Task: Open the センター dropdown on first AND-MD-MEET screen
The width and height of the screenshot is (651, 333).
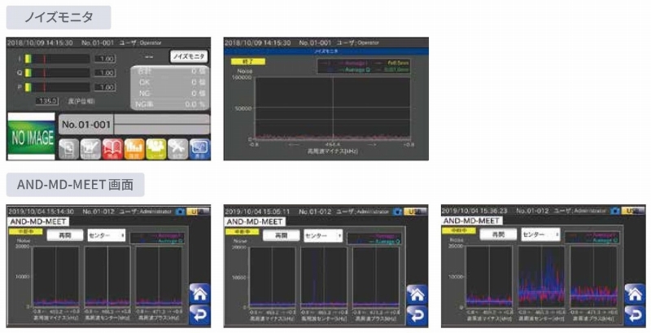Action: click(x=106, y=234)
